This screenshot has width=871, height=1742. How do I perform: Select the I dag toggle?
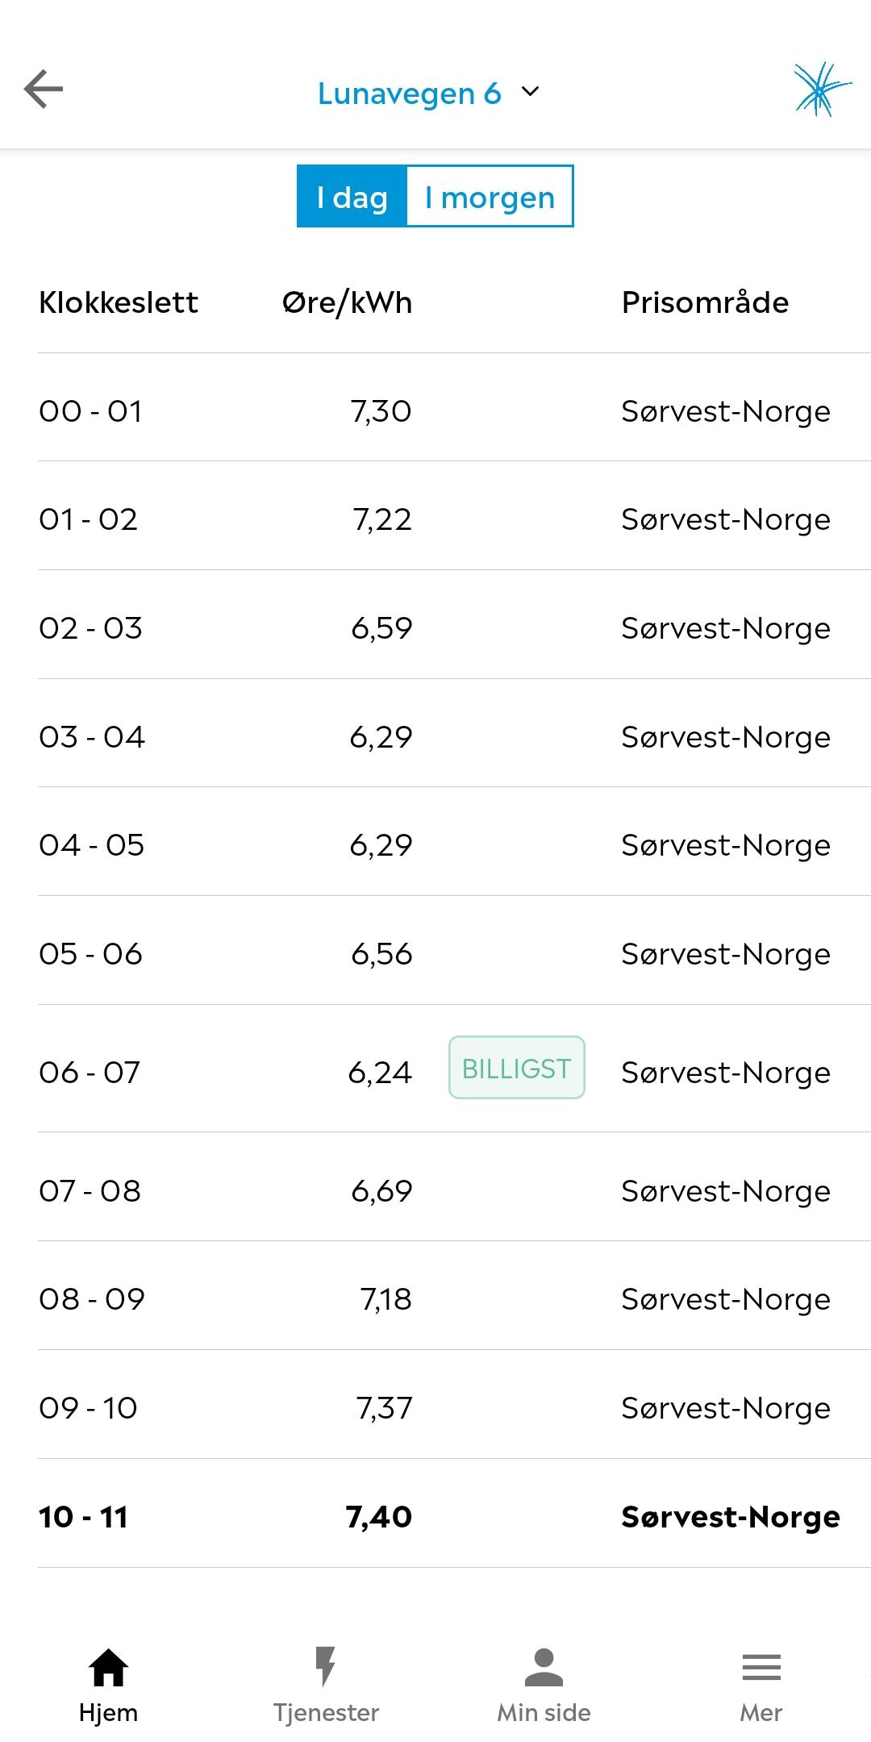pos(352,197)
